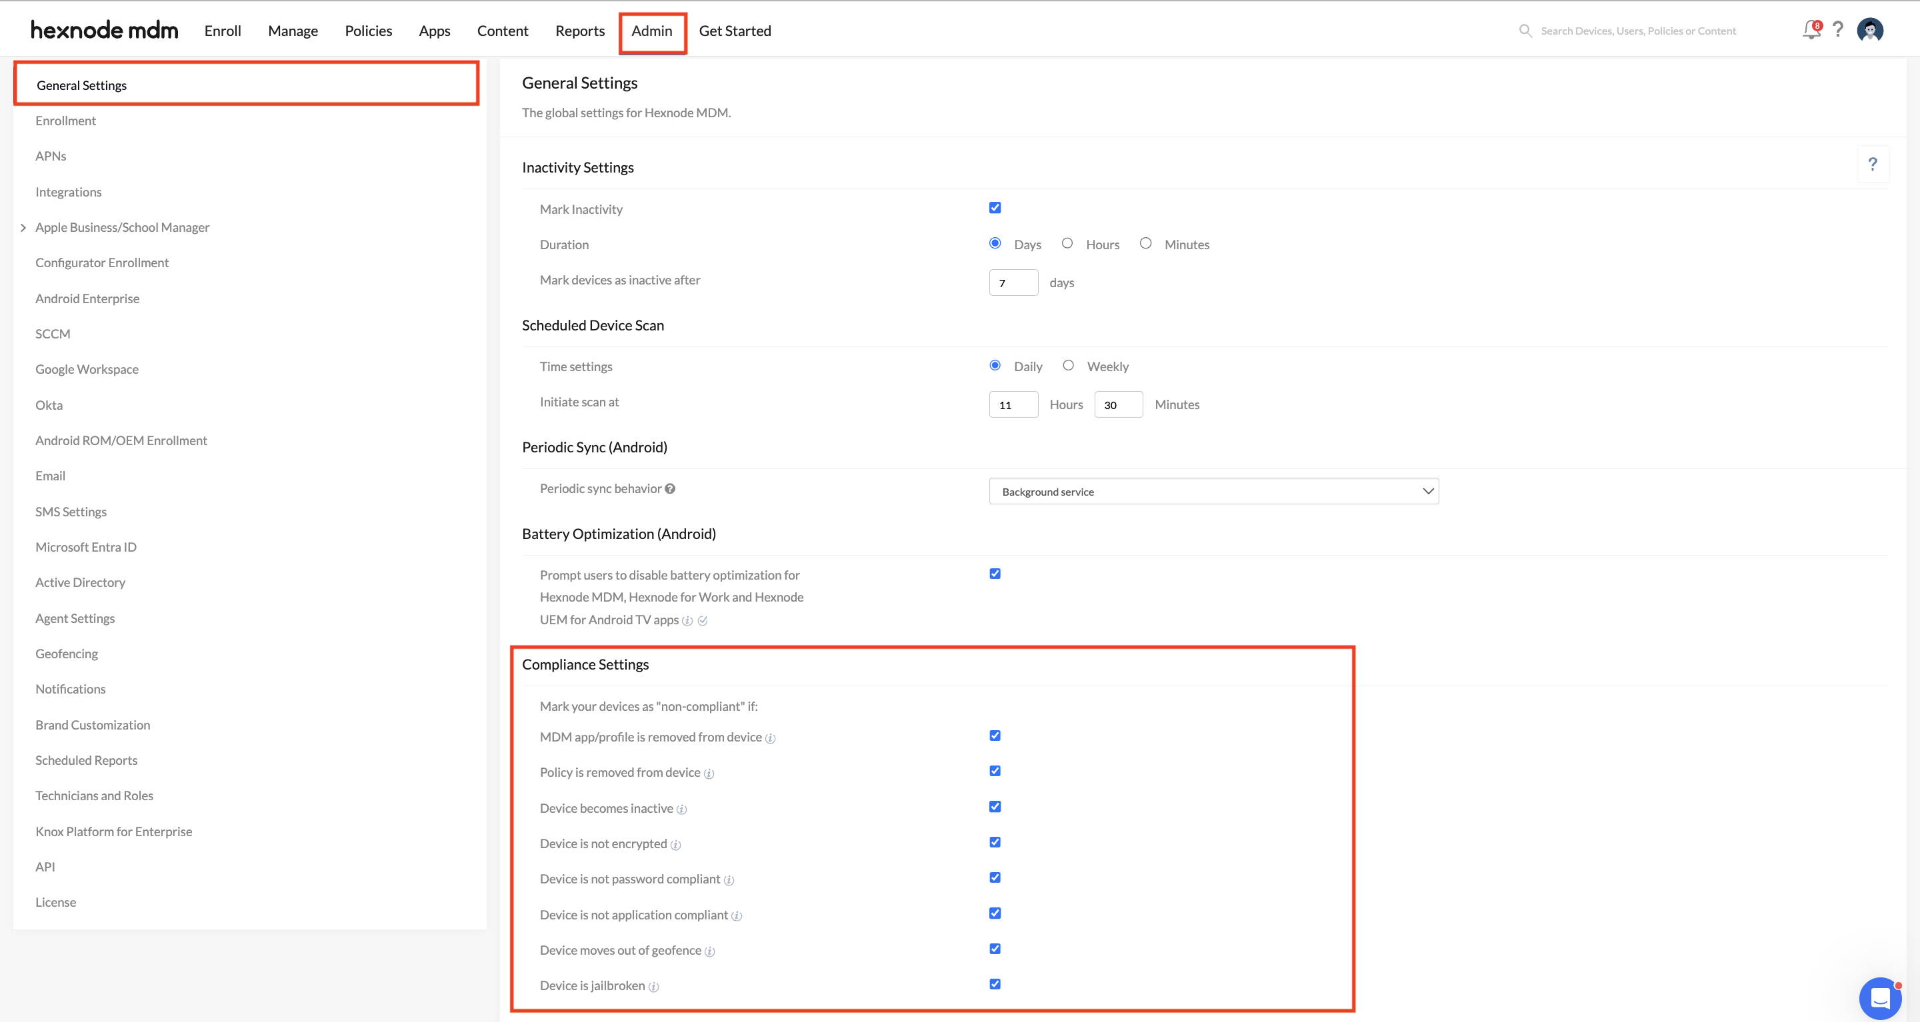Screen dimensions: 1920x1022
Task: Open the notifications bell icon
Action: coord(1811,30)
